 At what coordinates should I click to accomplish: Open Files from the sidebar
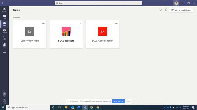click(4, 46)
